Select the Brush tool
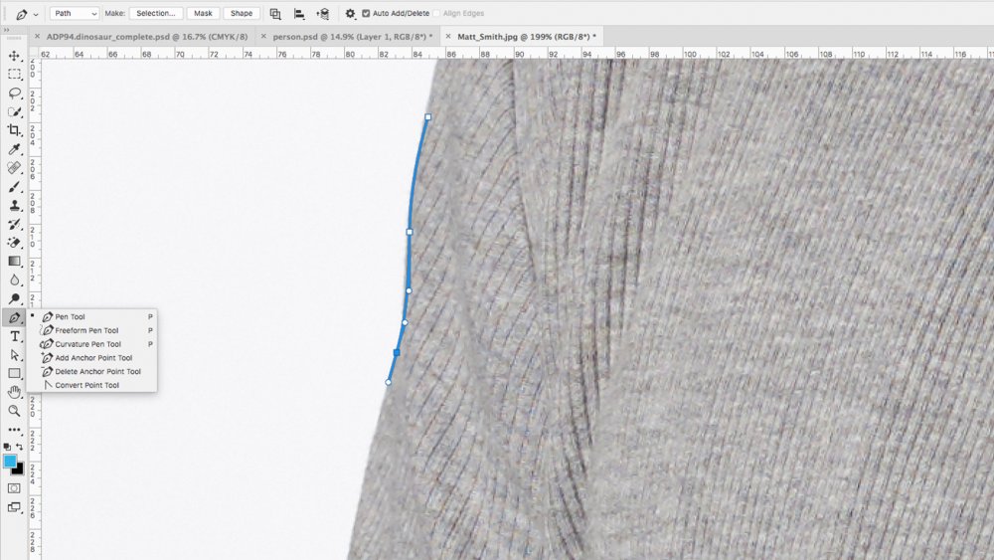The height and width of the screenshot is (560, 994). point(14,186)
